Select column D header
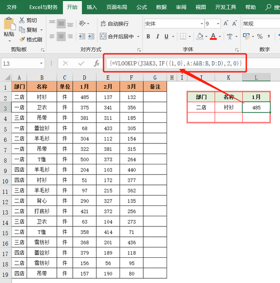Screen dimensions: 280x283 84,78
